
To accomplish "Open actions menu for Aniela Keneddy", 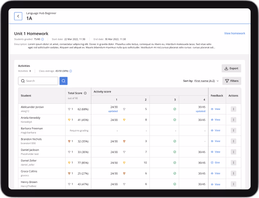I will tap(233, 120).
